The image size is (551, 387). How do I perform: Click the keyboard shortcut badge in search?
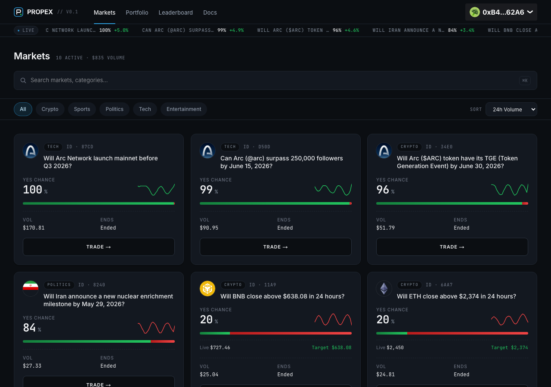[525, 80]
